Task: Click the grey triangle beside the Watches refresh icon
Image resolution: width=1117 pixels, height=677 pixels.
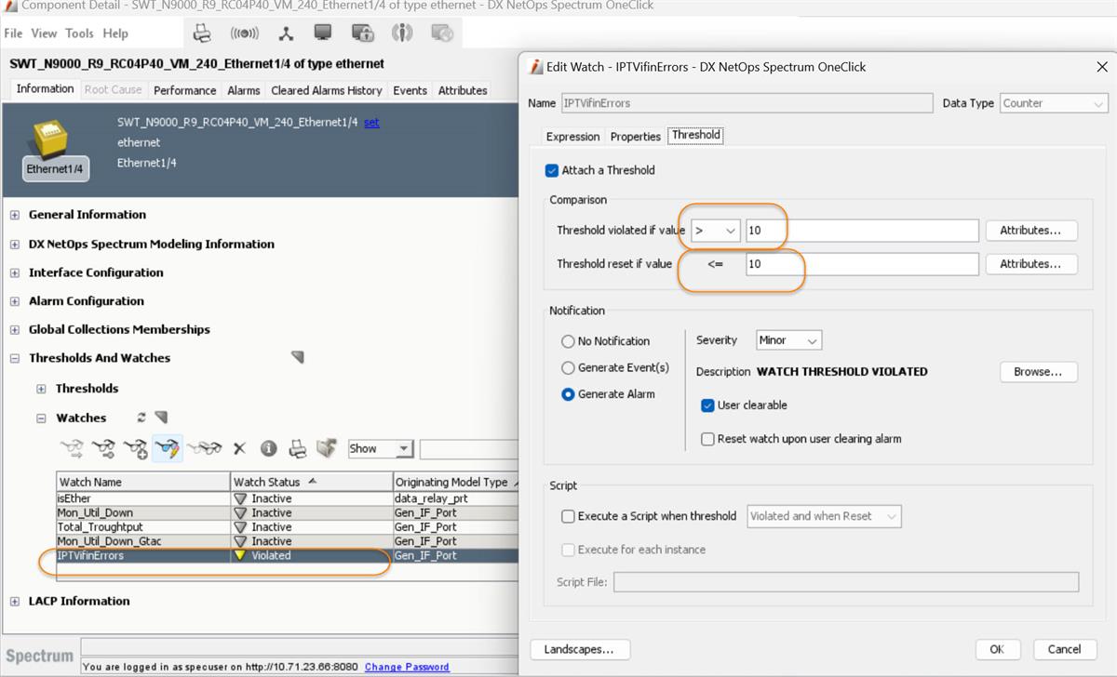Action: (x=161, y=418)
